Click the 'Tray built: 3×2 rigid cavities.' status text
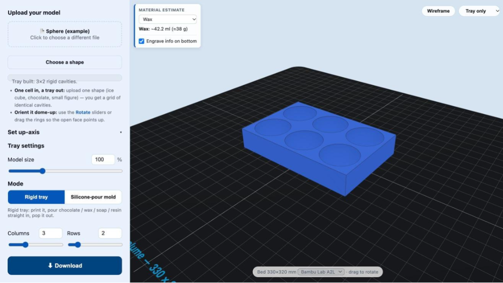Viewport: 503px width, 283px height. (x=45, y=81)
